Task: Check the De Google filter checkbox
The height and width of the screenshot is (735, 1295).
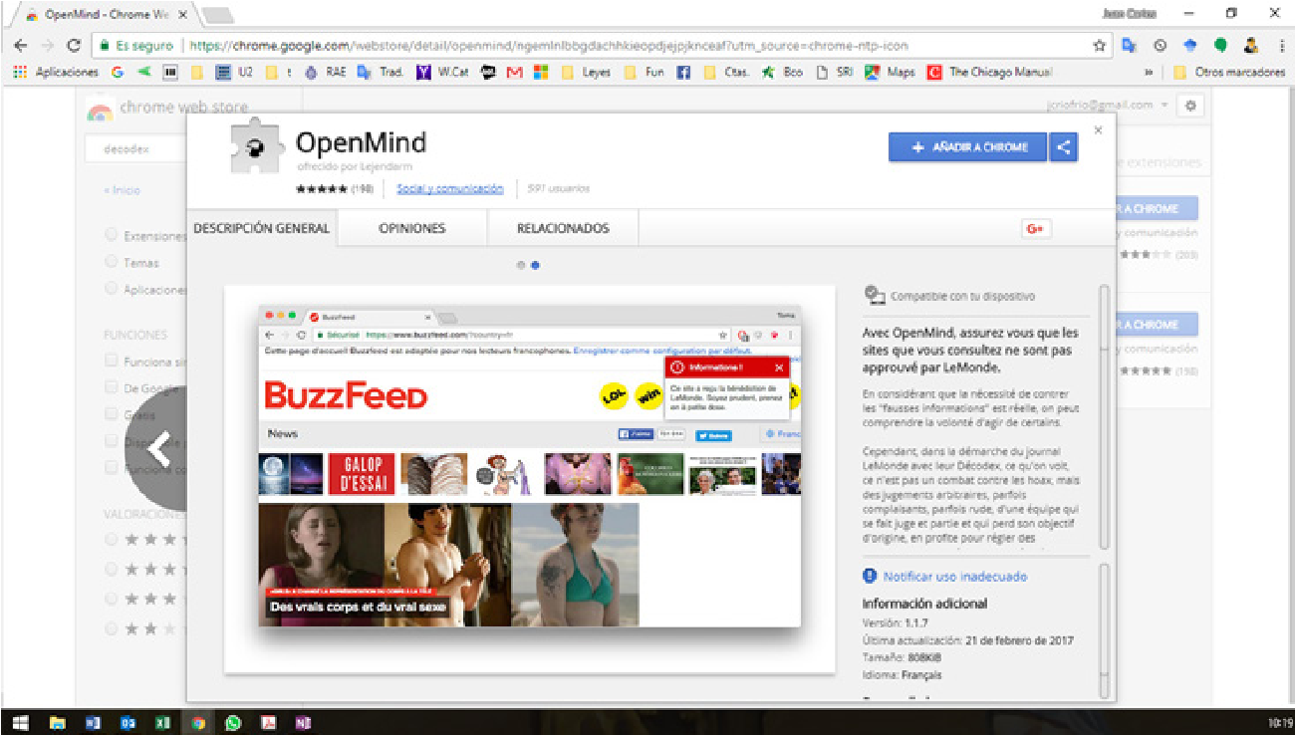Action: (112, 387)
